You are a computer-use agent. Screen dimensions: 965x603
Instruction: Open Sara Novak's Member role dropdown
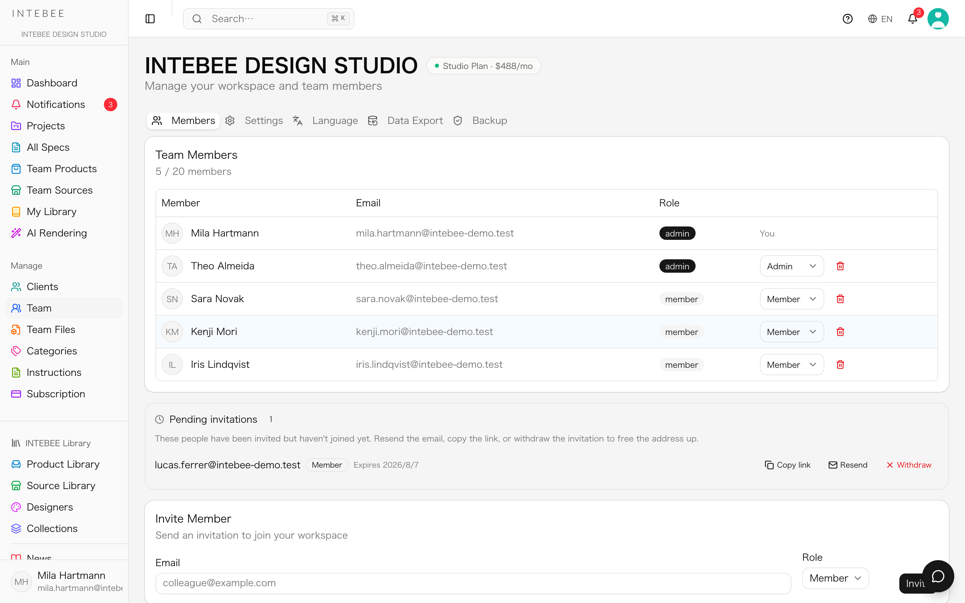pos(791,299)
